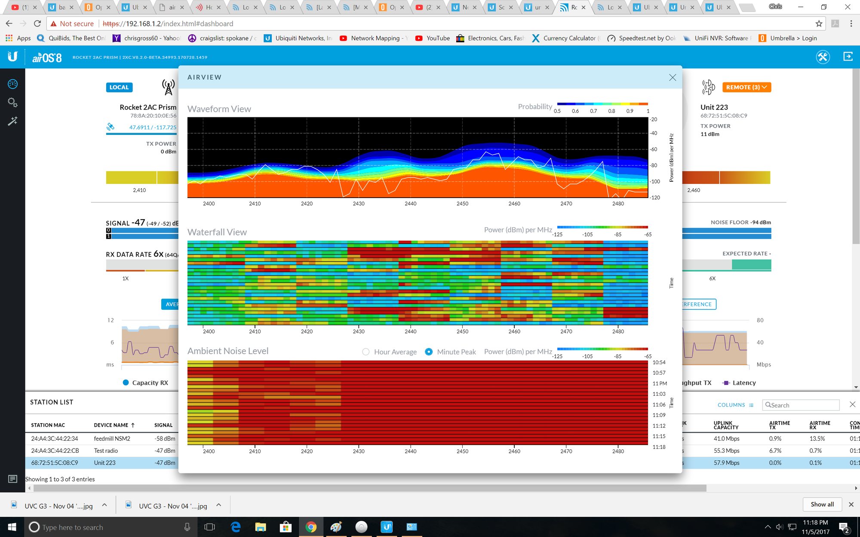This screenshot has width=860, height=537.
Task: Open the Dashboard via the speedometer icon
Action: [x=12, y=84]
